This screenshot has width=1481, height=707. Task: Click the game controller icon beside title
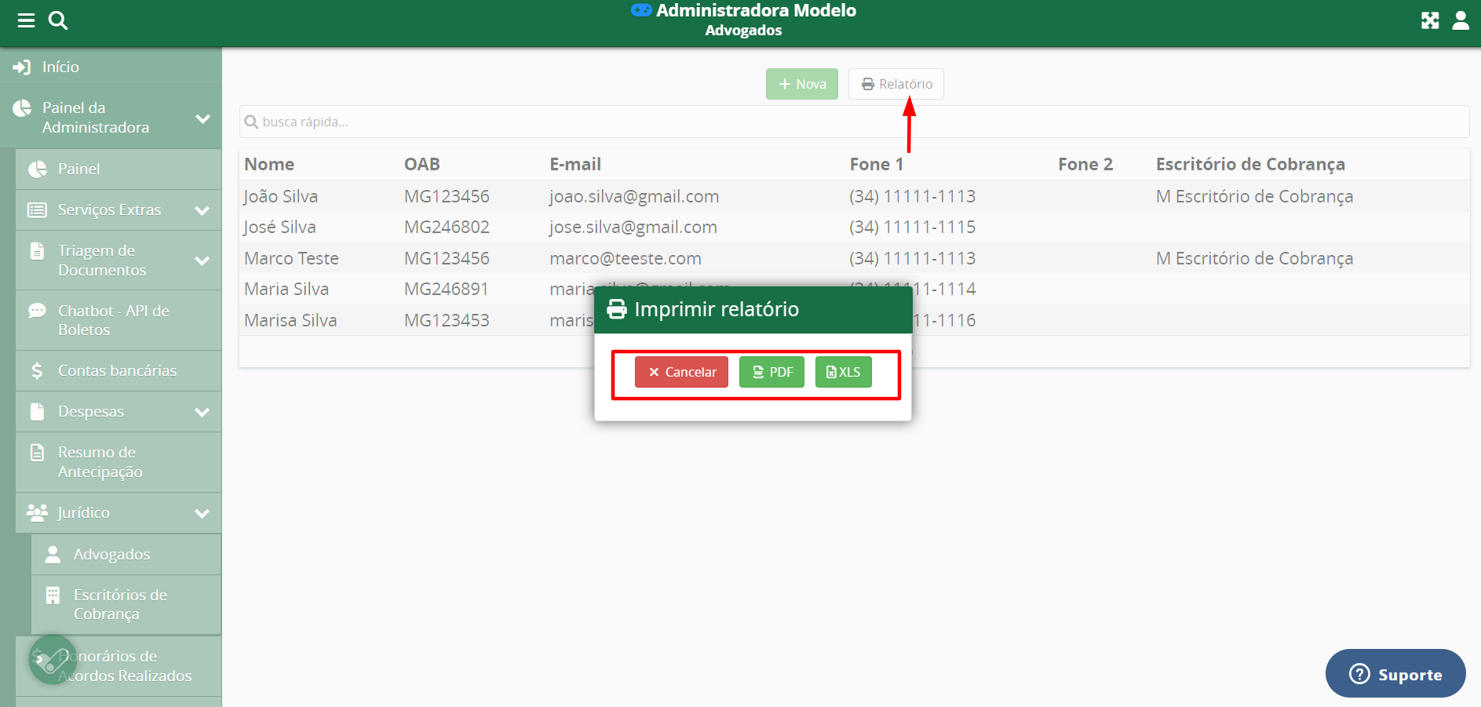641,10
